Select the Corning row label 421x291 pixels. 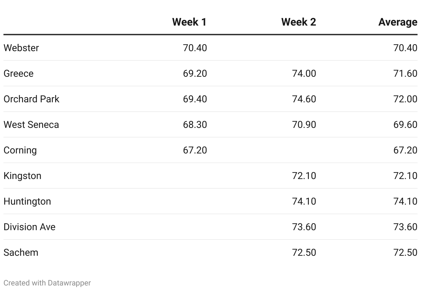pyautogui.click(x=20, y=150)
